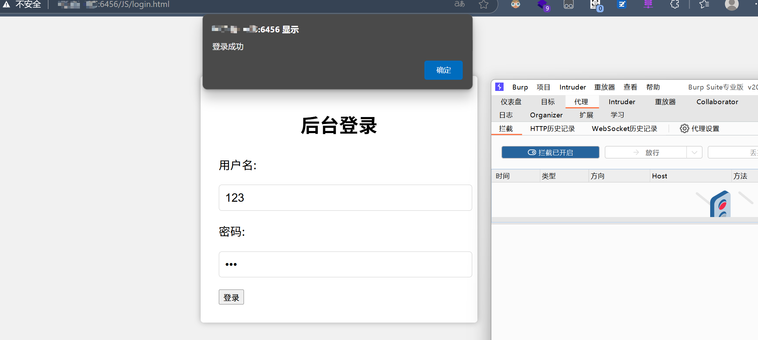
Task: Click the 密码 label
Action: click(x=232, y=231)
